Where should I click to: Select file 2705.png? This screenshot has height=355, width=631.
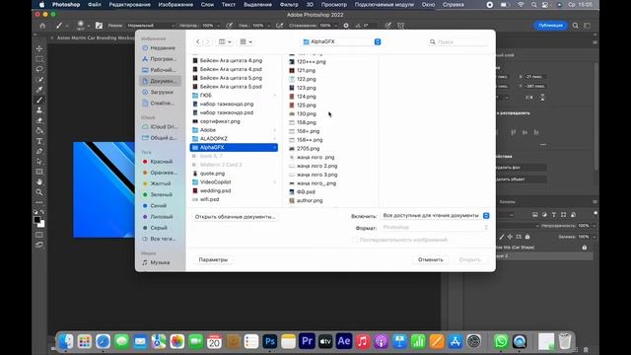point(308,149)
